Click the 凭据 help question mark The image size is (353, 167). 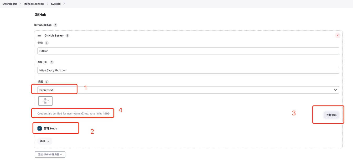click(x=47, y=82)
